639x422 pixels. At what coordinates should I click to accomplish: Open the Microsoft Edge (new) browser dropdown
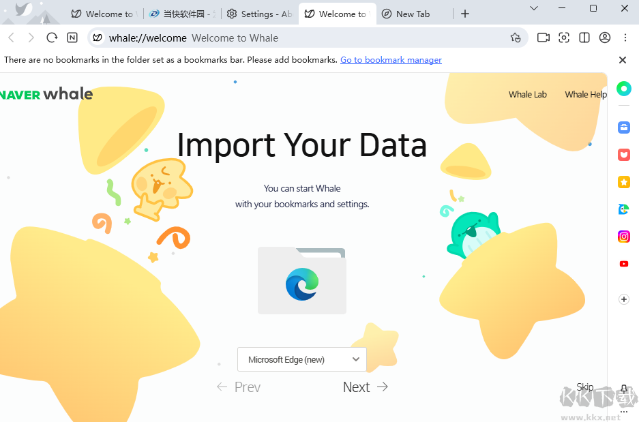pyautogui.click(x=302, y=359)
